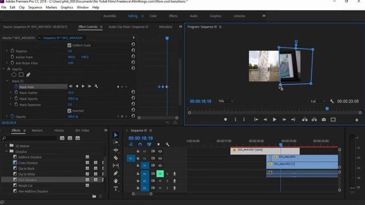Image resolution: width=365 pixels, height=205 pixels.
Task: Select the Hand tool
Action: point(116,181)
